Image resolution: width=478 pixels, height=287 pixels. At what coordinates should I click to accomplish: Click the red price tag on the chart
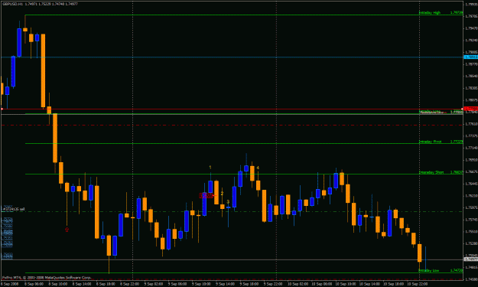[206, 195]
